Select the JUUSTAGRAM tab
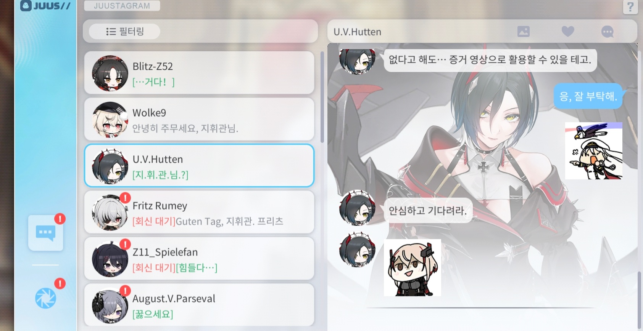The height and width of the screenshot is (331, 643). (x=122, y=6)
